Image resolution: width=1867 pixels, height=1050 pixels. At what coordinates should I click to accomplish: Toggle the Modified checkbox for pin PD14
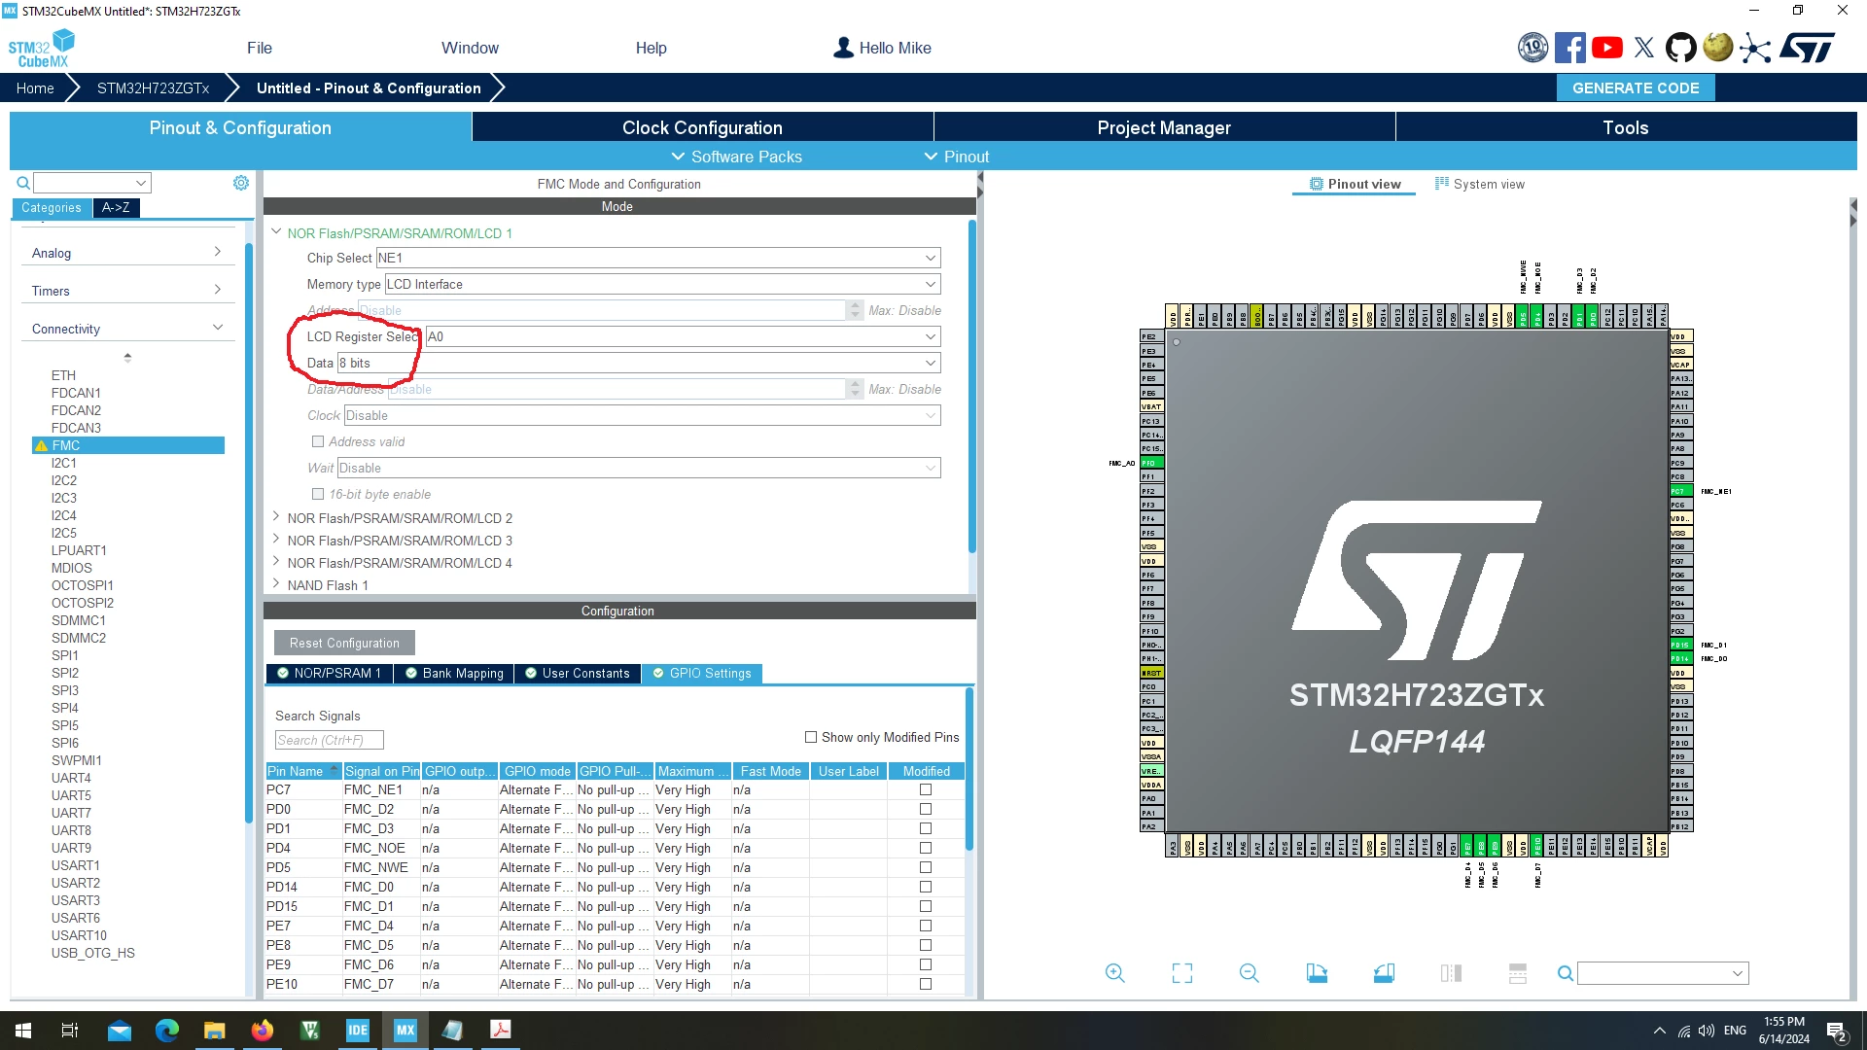tap(926, 887)
